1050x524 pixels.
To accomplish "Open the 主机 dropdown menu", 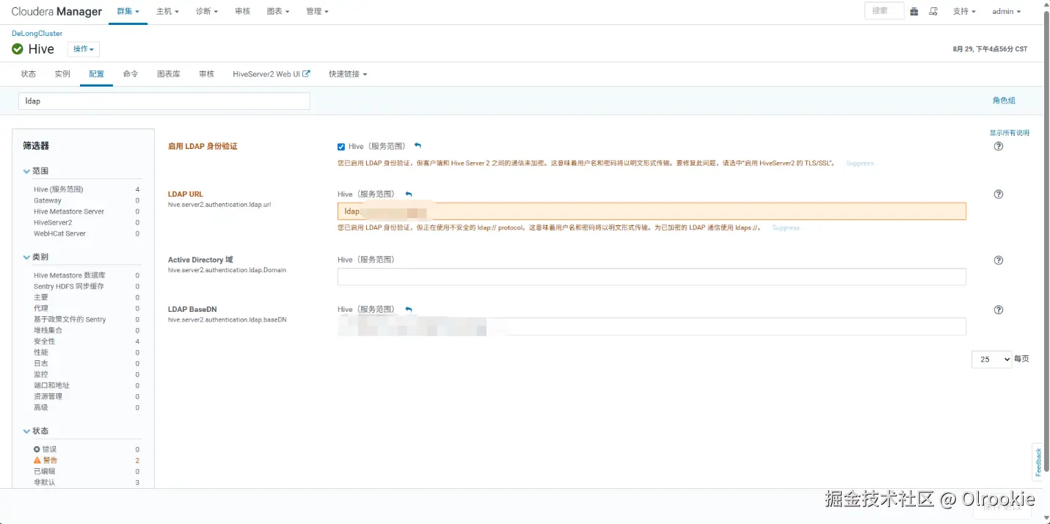I will click(167, 12).
